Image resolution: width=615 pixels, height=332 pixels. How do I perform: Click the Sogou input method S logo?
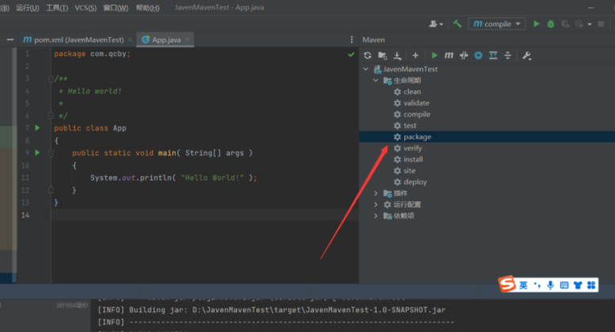click(x=506, y=284)
